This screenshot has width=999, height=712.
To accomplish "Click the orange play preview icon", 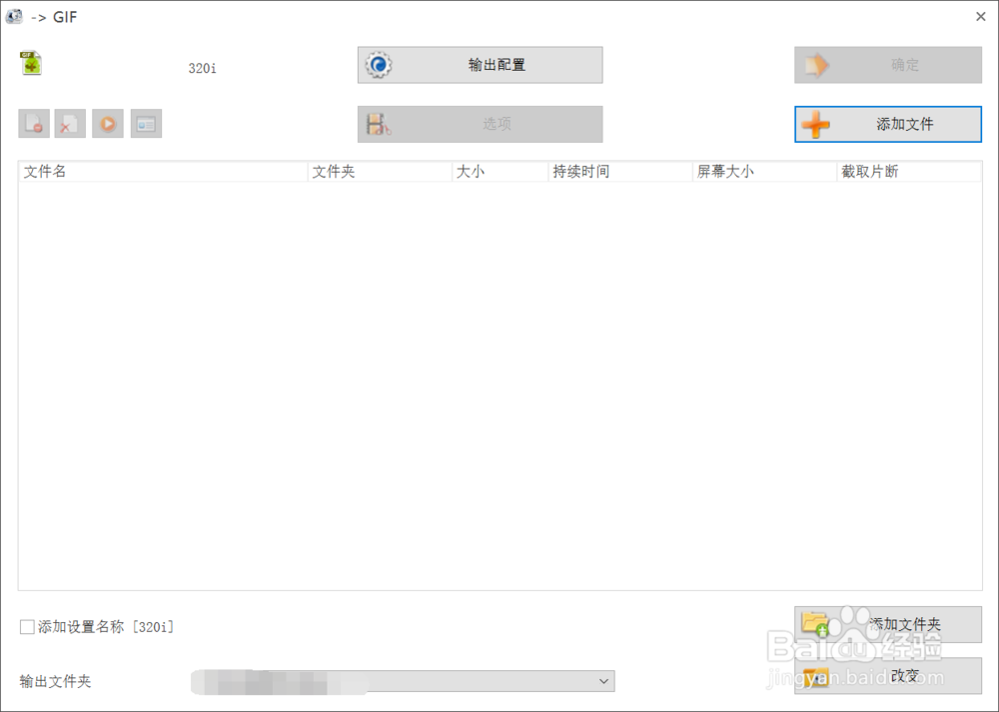I will point(108,124).
